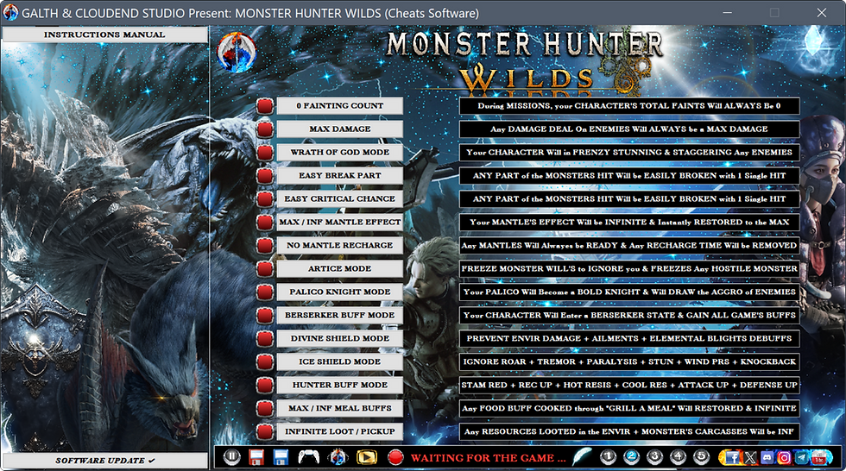
Task: Click the blue floppy disk icon
Action: point(281,457)
